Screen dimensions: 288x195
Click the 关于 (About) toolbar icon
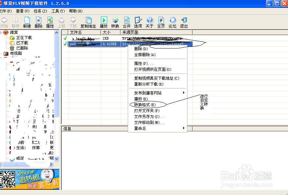point(149,22)
